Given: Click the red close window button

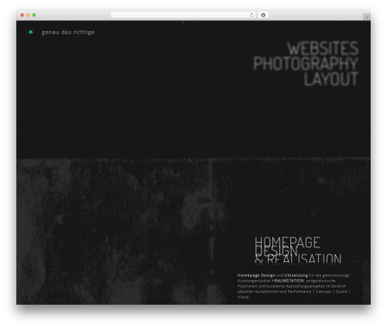Looking at the screenshot, I should click(x=22, y=16).
